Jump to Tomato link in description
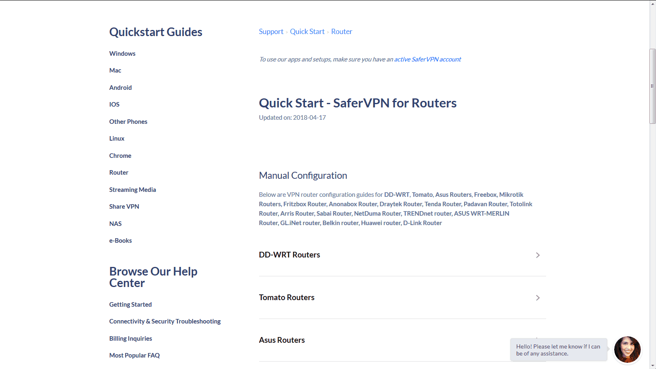656x369 pixels. coord(422,195)
